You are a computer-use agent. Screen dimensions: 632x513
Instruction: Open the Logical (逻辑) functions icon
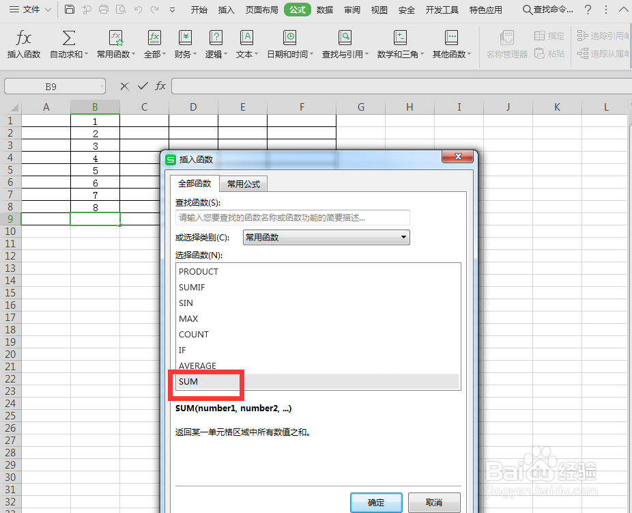216,38
